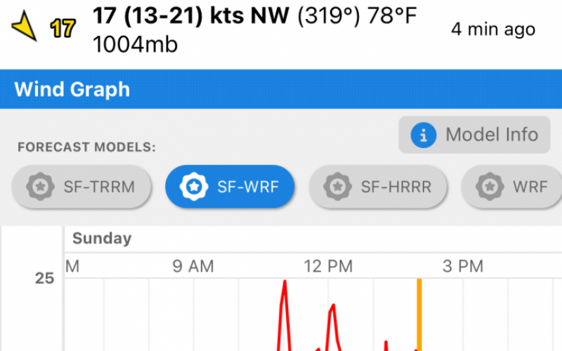This screenshot has width=562, height=351.
Task: Click the blue info circle icon
Action: 424,135
